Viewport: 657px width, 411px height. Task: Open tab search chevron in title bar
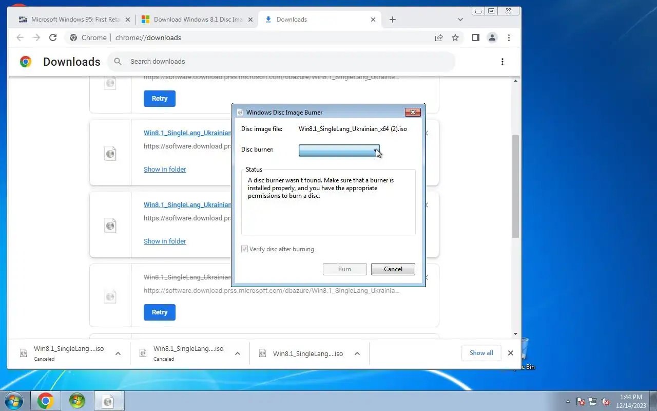click(x=460, y=20)
